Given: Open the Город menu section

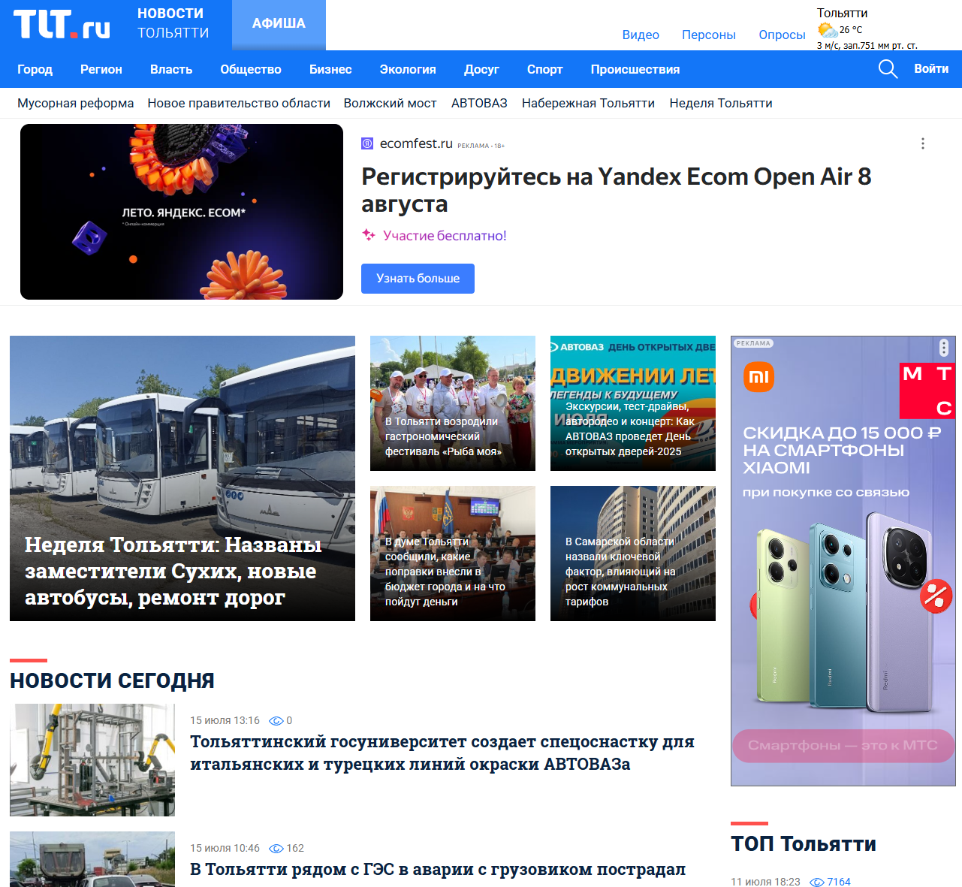Looking at the screenshot, I should coord(35,69).
